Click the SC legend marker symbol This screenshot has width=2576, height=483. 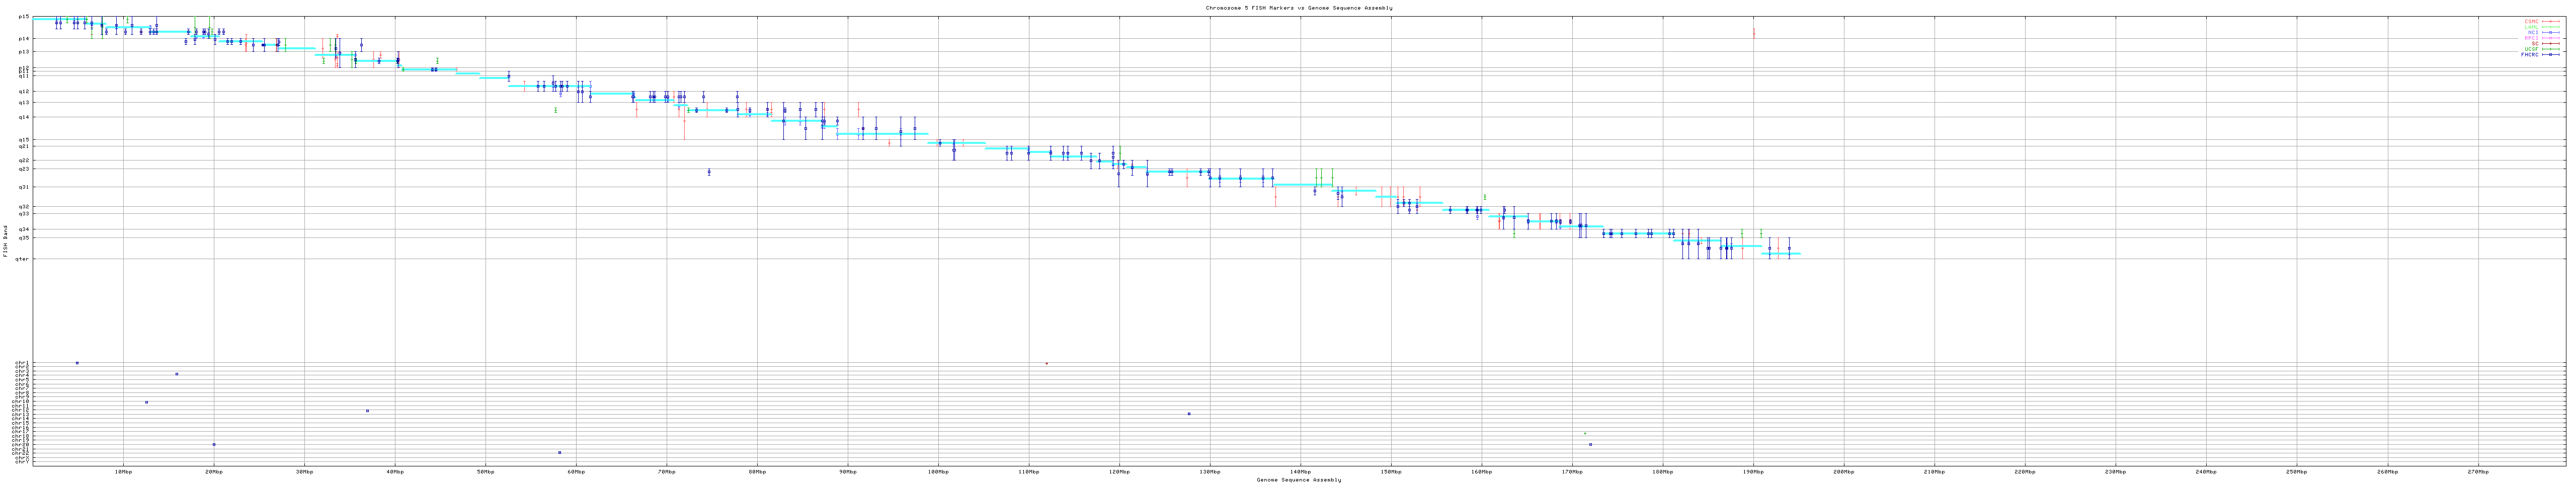pos(2551,43)
